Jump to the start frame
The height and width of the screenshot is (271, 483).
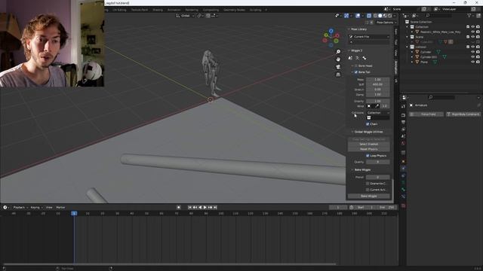[x=189, y=208]
